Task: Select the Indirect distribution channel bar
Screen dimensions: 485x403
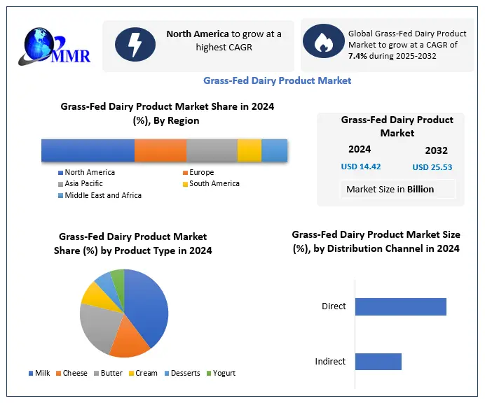Action: 378,362
